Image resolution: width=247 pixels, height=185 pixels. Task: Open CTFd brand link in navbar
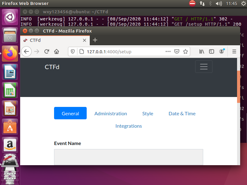click(x=52, y=67)
